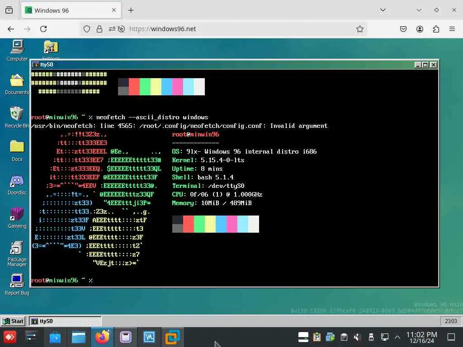Click the red swatch in lower neofetch palette
Image resolution: width=463 pixels, height=347 pixels.
[x=189, y=224]
